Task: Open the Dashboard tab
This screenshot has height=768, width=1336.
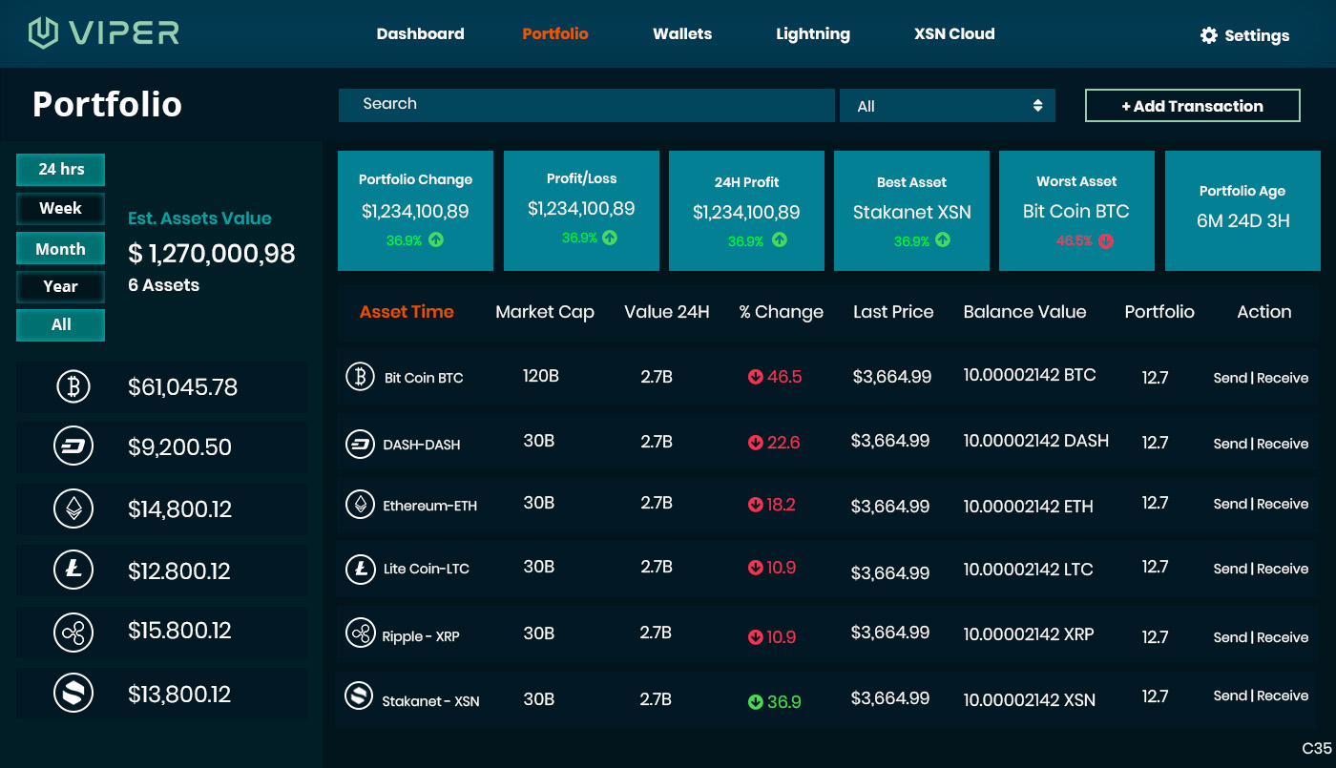Action: coord(420,33)
